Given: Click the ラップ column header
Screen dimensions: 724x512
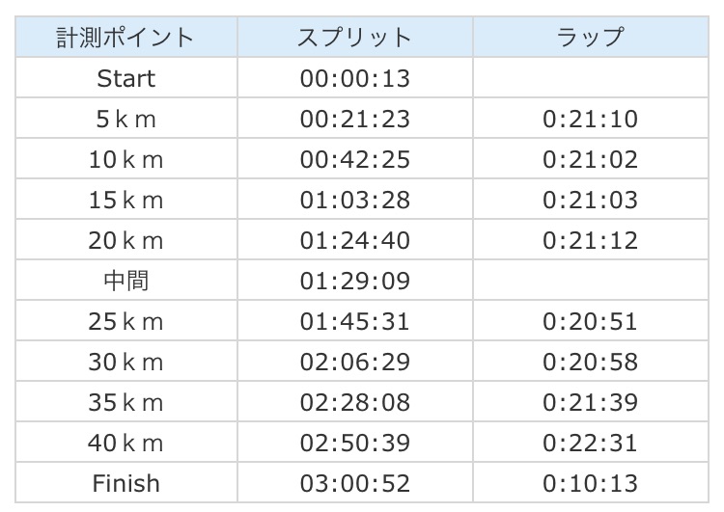Looking at the screenshot, I should [590, 37].
